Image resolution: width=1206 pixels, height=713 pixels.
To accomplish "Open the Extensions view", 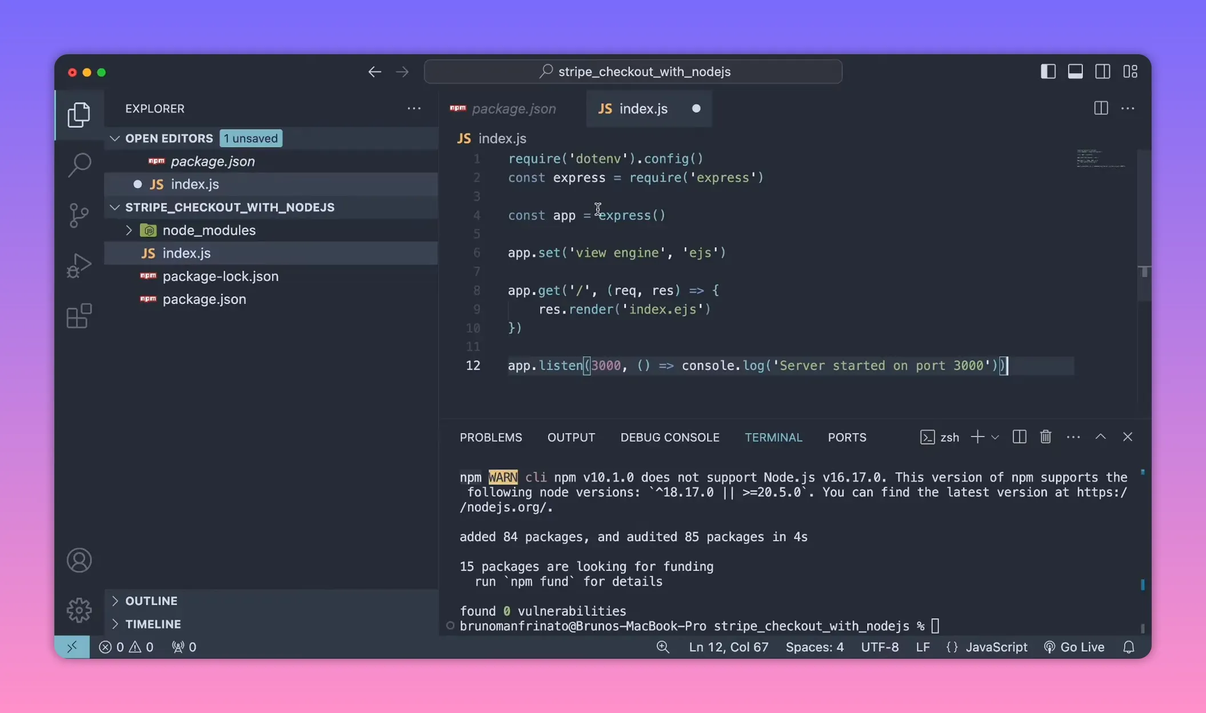I will tap(79, 316).
